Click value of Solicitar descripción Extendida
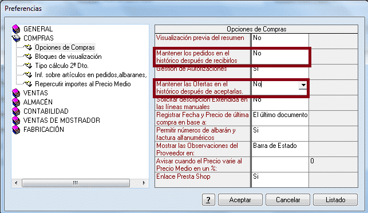Screen dimensions: 368x213 coord(280,103)
